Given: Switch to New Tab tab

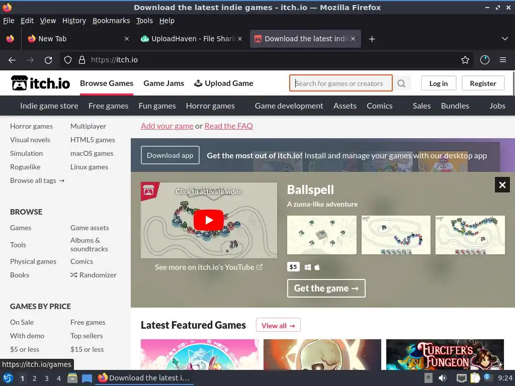Looking at the screenshot, I should pyautogui.click(x=78, y=39).
